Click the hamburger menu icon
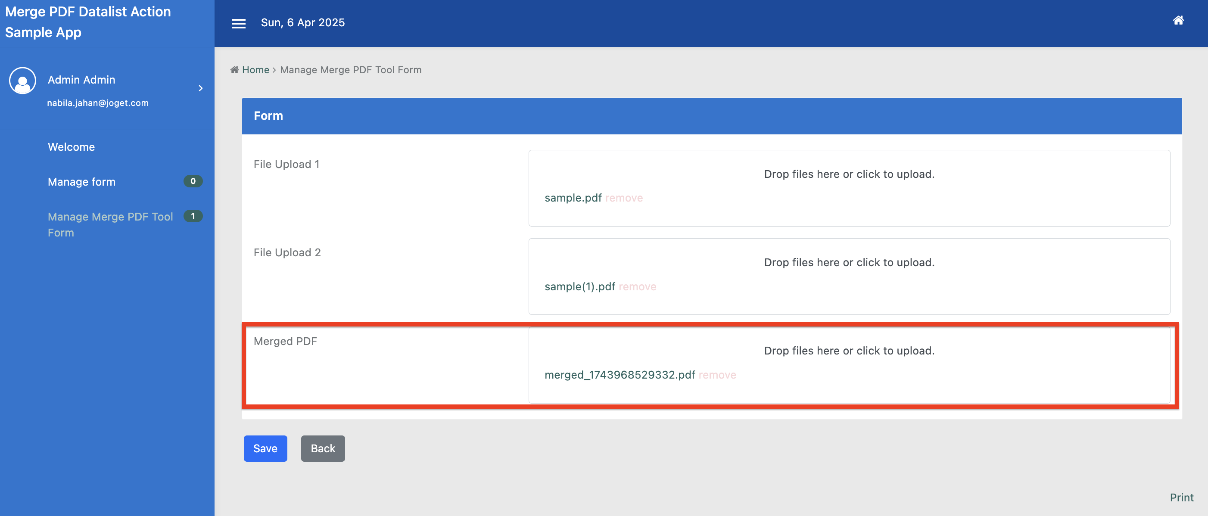The width and height of the screenshot is (1208, 516). coord(238,23)
